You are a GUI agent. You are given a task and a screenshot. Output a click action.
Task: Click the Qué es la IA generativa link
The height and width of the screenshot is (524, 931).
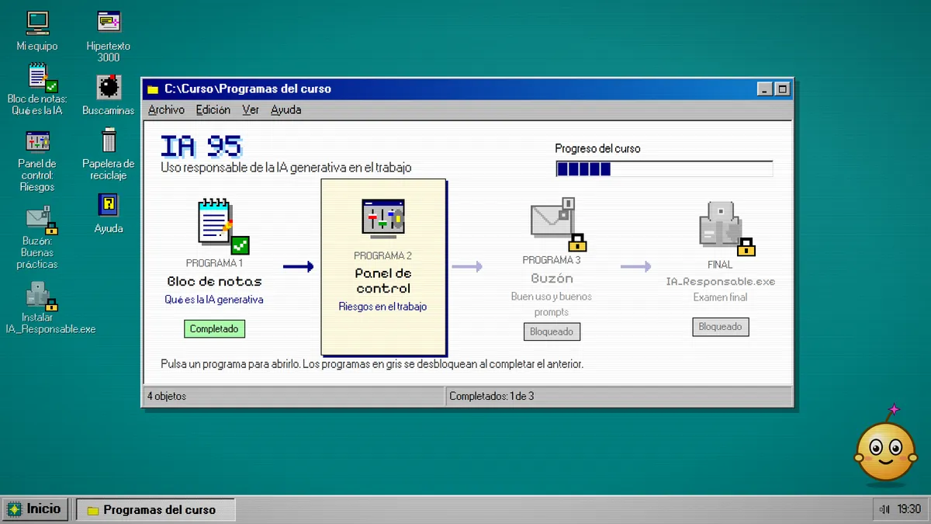click(214, 300)
